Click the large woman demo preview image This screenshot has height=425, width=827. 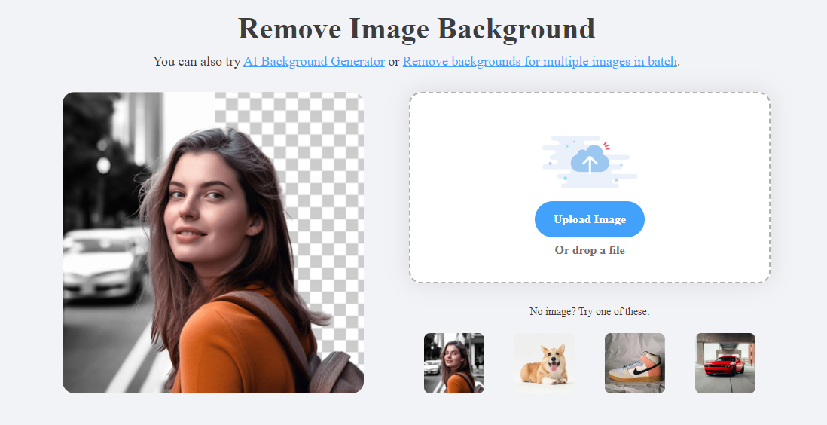click(x=213, y=243)
